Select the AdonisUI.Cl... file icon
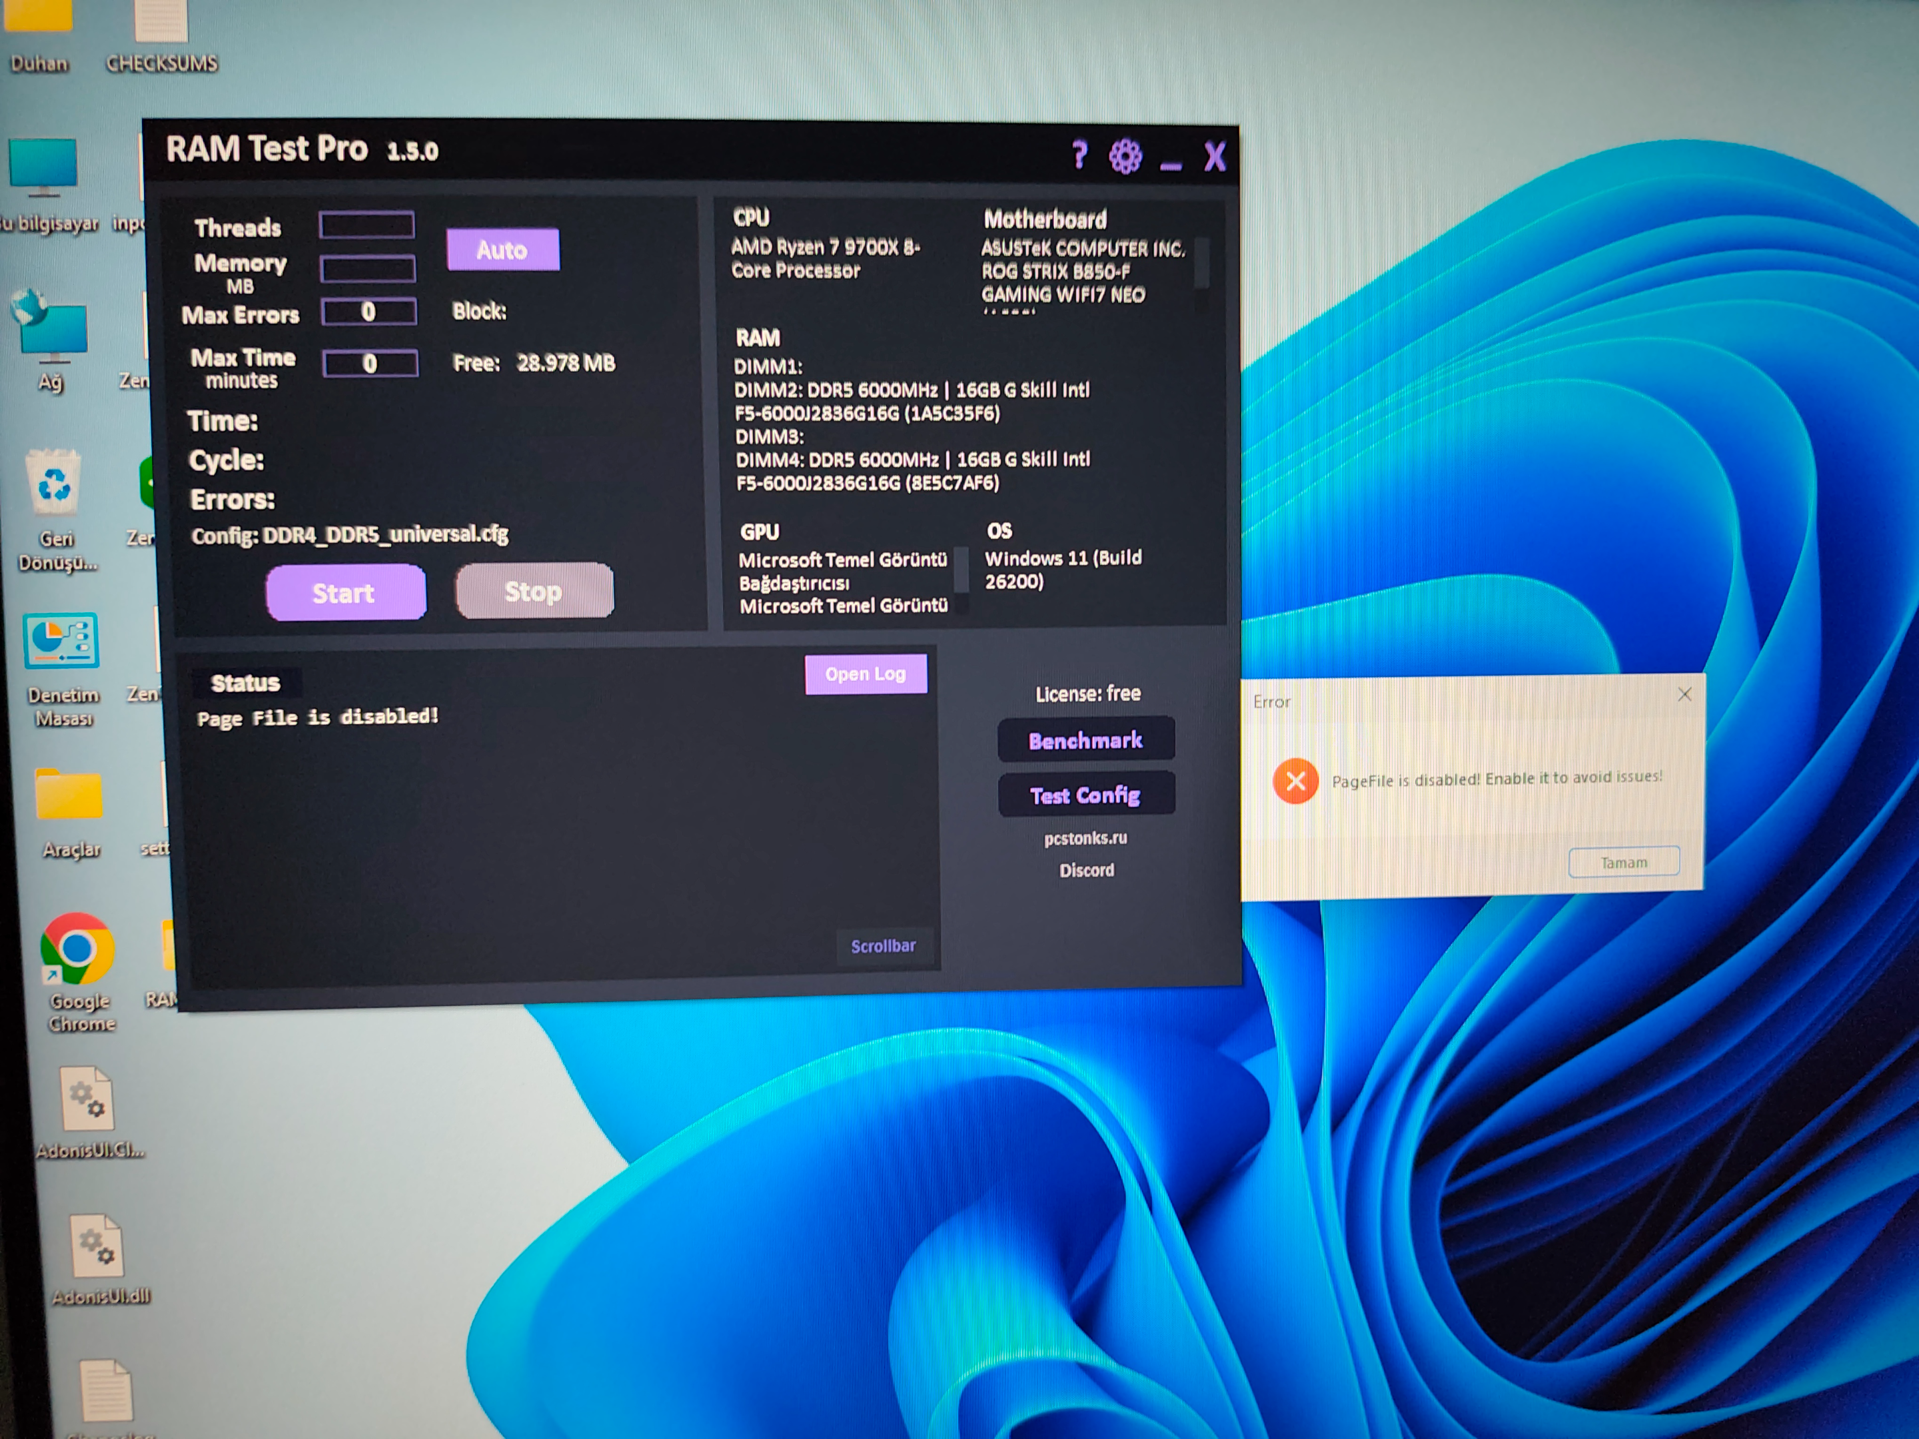 89,1113
